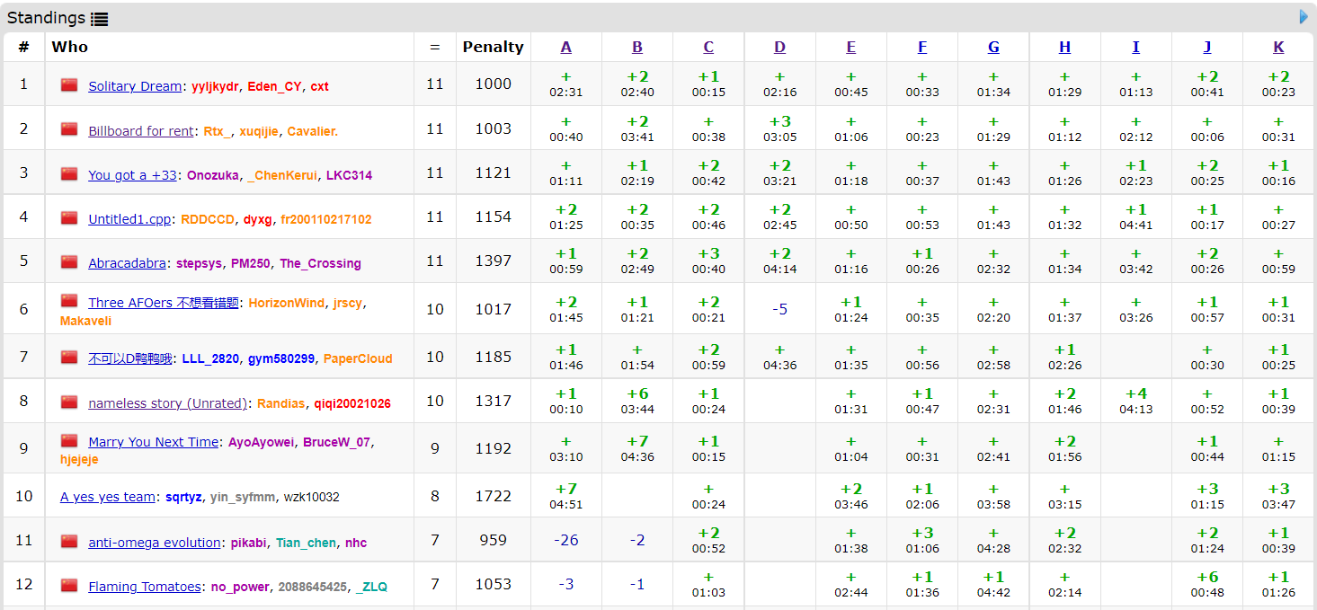Image resolution: width=1317 pixels, height=610 pixels.
Task: Click the flag beside Abracadabra team
Action: tap(69, 261)
